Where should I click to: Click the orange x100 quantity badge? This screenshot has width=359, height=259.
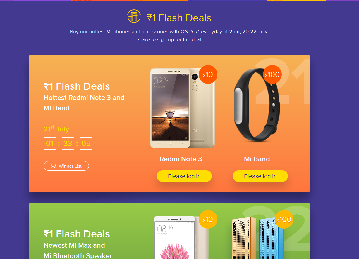pos(272,74)
